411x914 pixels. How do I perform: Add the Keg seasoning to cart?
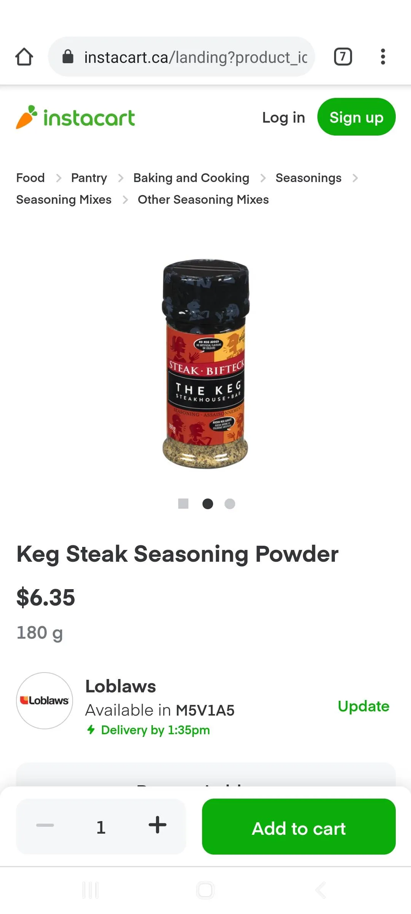click(299, 826)
